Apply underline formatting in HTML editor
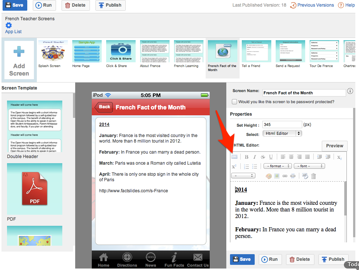Screen dimensions: 359x270 (271, 157)
